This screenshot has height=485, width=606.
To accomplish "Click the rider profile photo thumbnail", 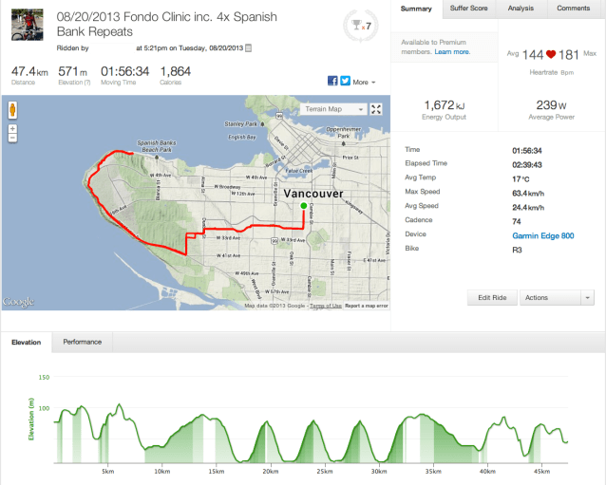I will coord(27,25).
